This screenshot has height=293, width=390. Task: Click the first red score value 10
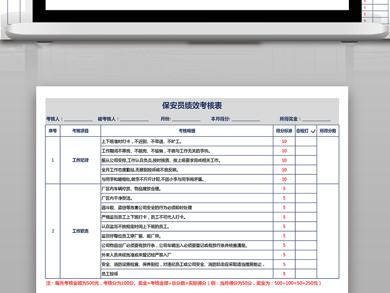(x=283, y=141)
